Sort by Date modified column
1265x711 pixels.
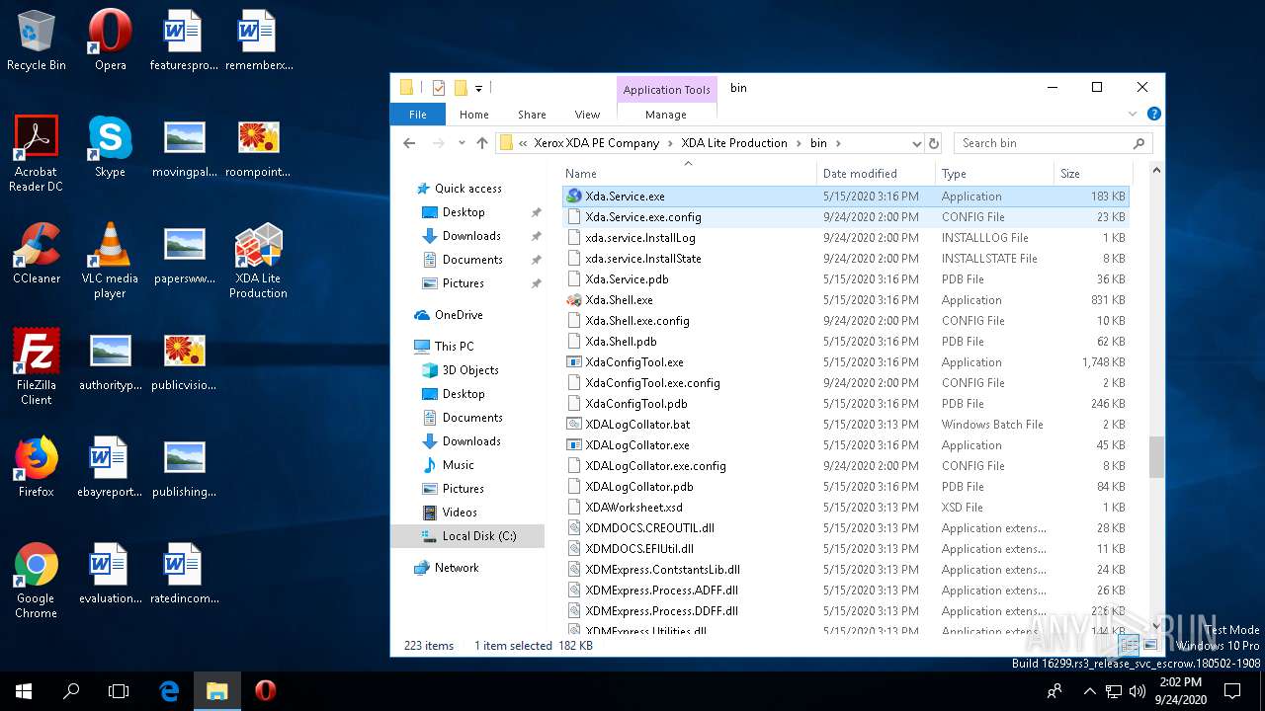point(876,174)
